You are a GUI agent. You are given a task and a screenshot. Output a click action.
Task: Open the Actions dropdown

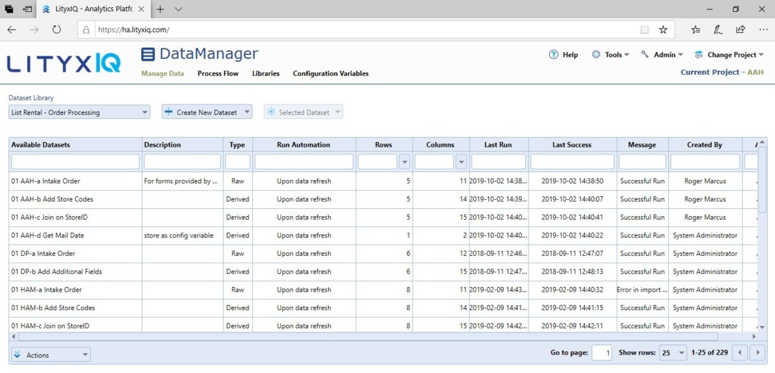pos(52,354)
